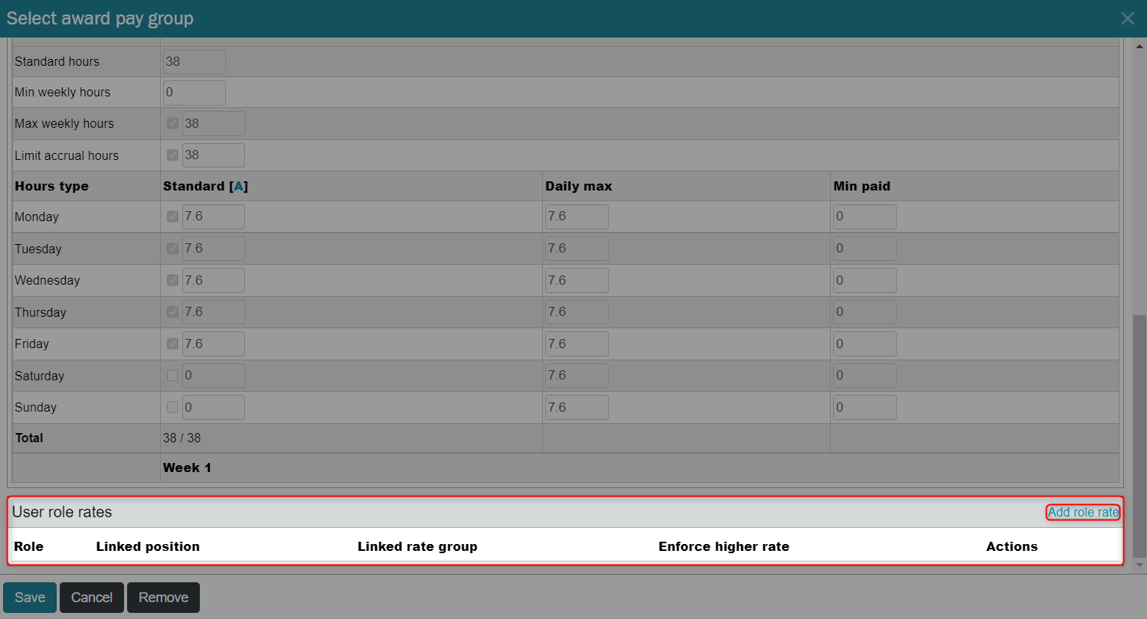Close the Select award pay group dialog
This screenshot has height=619, width=1147.
click(1127, 18)
